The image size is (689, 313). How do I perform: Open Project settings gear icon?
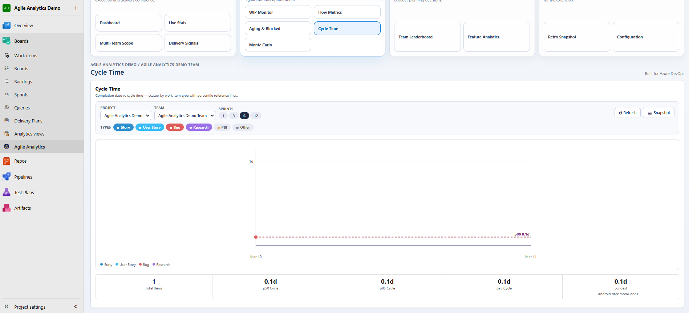point(7,306)
